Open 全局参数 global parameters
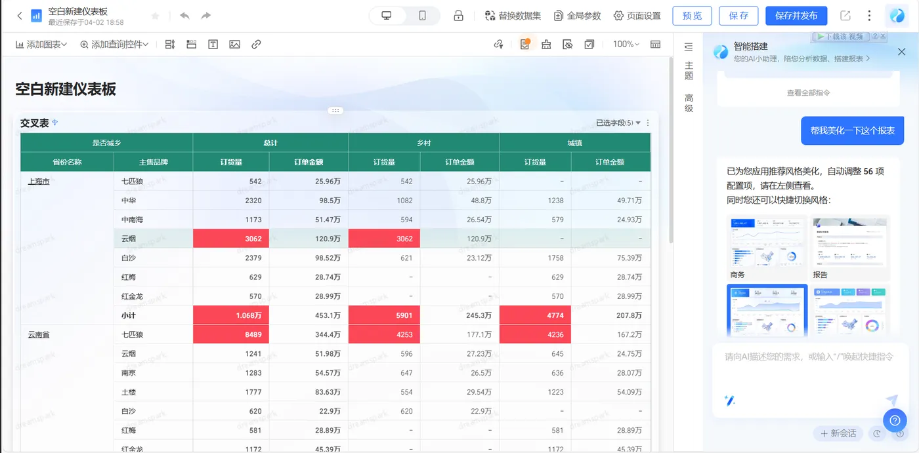 (x=577, y=16)
